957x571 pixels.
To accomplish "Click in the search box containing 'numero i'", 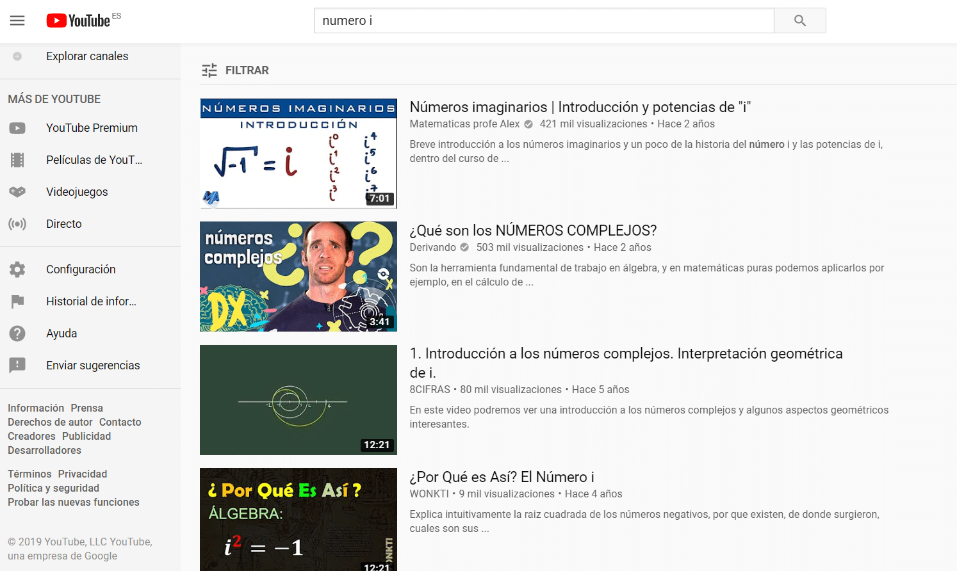I will (x=544, y=20).
